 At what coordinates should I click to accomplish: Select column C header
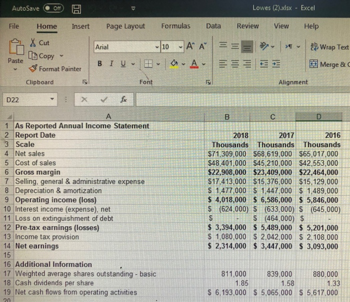(272, 117)
